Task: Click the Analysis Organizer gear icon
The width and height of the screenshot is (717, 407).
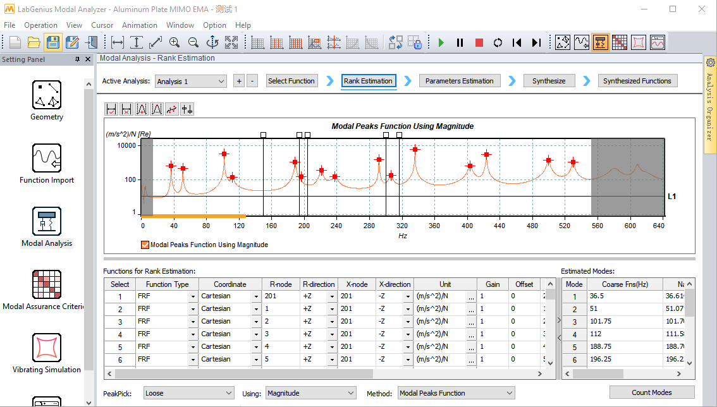Action: (710, 63)
